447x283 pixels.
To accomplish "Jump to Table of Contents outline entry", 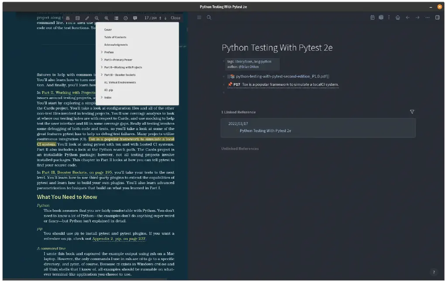I will (x=115, y=37).
